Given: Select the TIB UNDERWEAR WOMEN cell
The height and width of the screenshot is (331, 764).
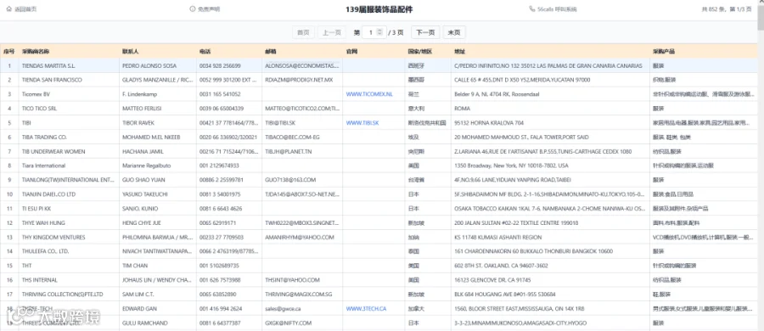Looking at the screenshot, I should [x=69, y=152].
